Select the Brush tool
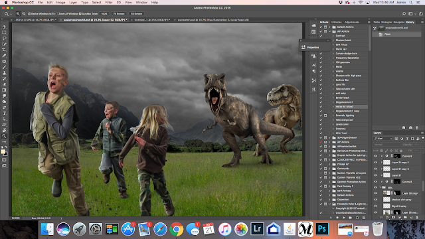 [5, 67]
